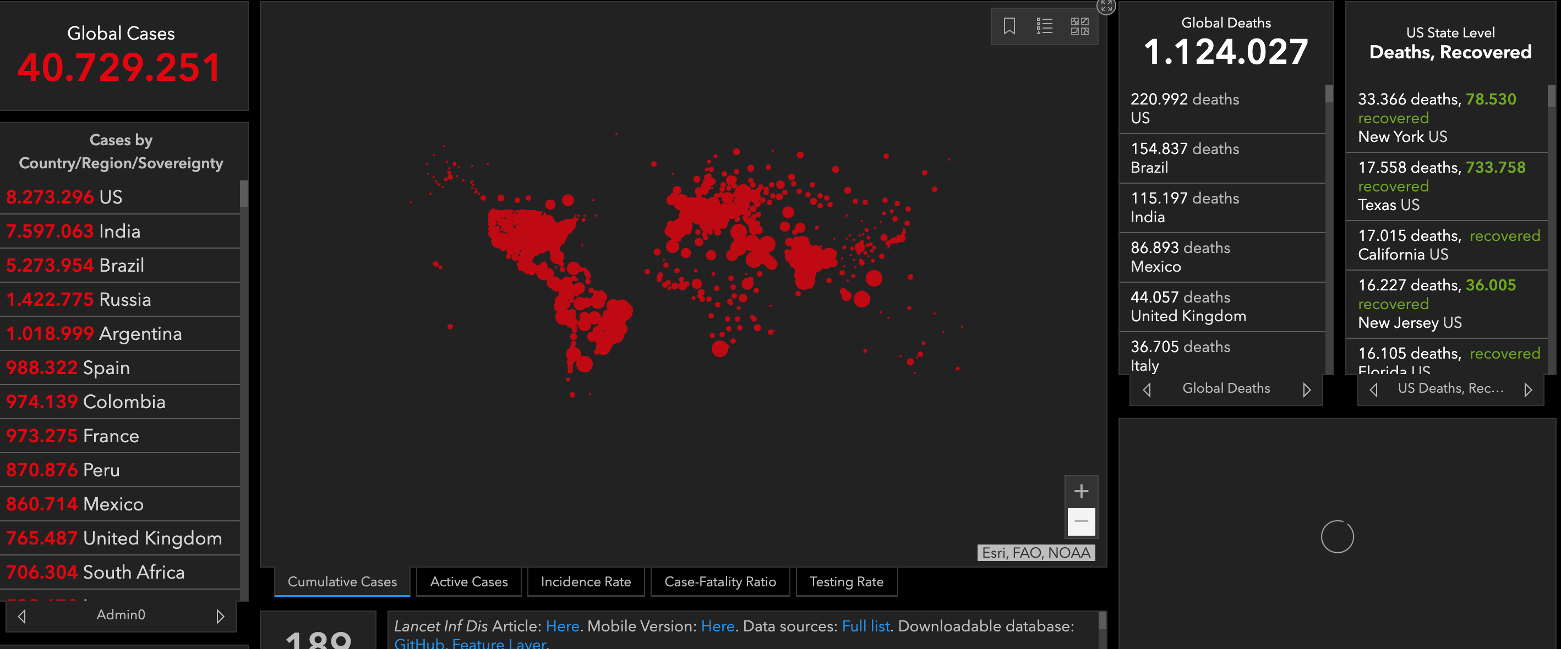Open the Mobile Version Here link
Viewport: 1561px width, 649px height.
pyautogui.click(x=718, y=626)
